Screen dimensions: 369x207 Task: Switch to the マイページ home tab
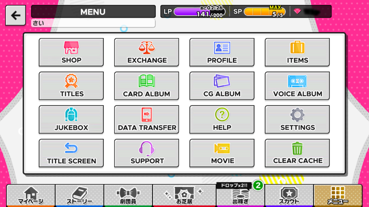tap(31, 196)
